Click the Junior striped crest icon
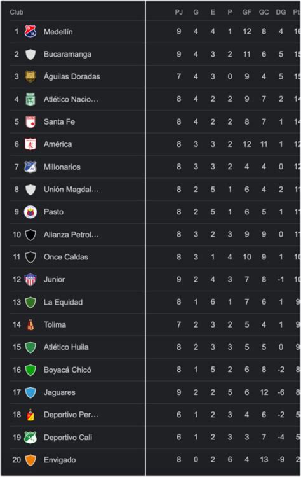Screen dimensions: 301x477 click(30, 279)
